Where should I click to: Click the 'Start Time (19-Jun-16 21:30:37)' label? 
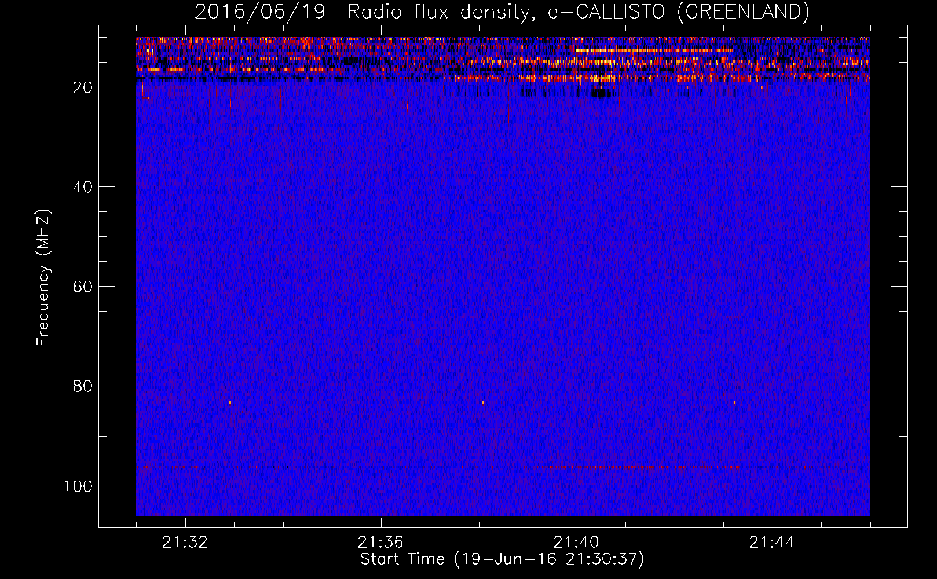[x=502, y=559]
